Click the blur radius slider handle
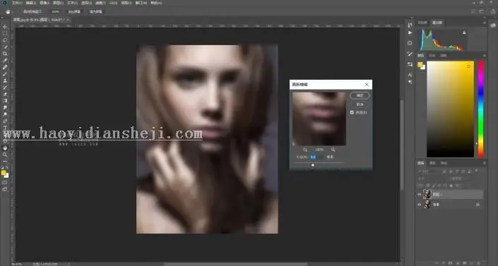498x266 pixels. [x=313, y=165]
